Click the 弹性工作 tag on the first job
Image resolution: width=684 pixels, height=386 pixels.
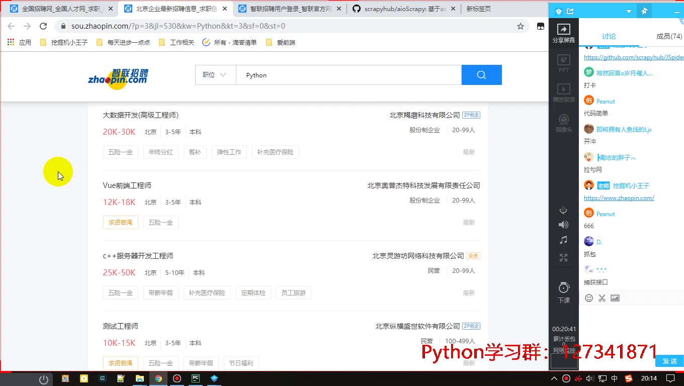point(229,152)
